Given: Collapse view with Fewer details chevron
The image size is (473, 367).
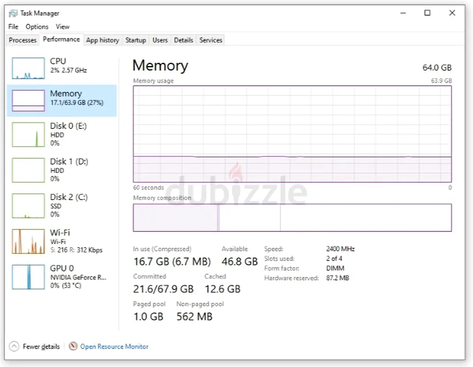Looking at the screenshot, I should click(x=14, y=346).
